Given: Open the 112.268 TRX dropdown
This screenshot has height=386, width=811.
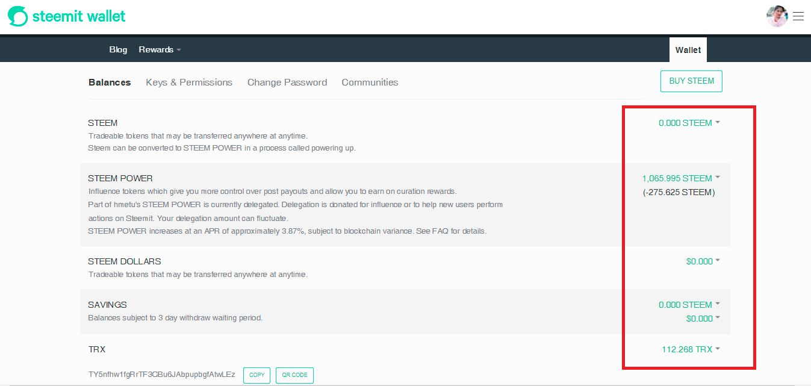Looking at the screenshot, I should click(x=691, y=349).
